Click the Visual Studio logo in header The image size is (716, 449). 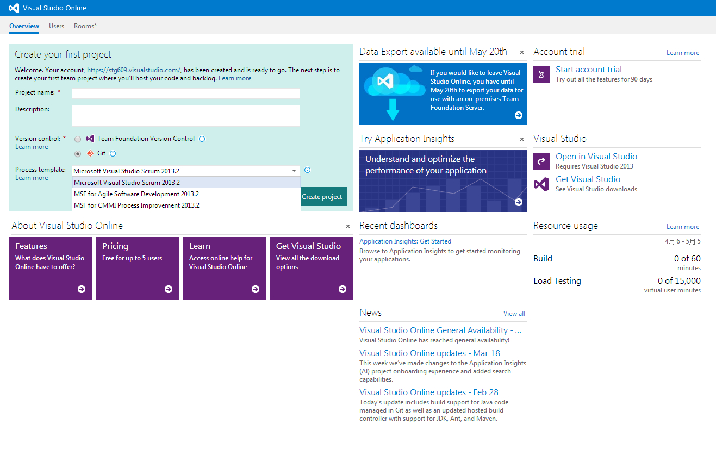[14, 8]
